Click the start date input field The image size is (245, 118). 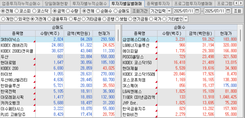coord(184,11)
